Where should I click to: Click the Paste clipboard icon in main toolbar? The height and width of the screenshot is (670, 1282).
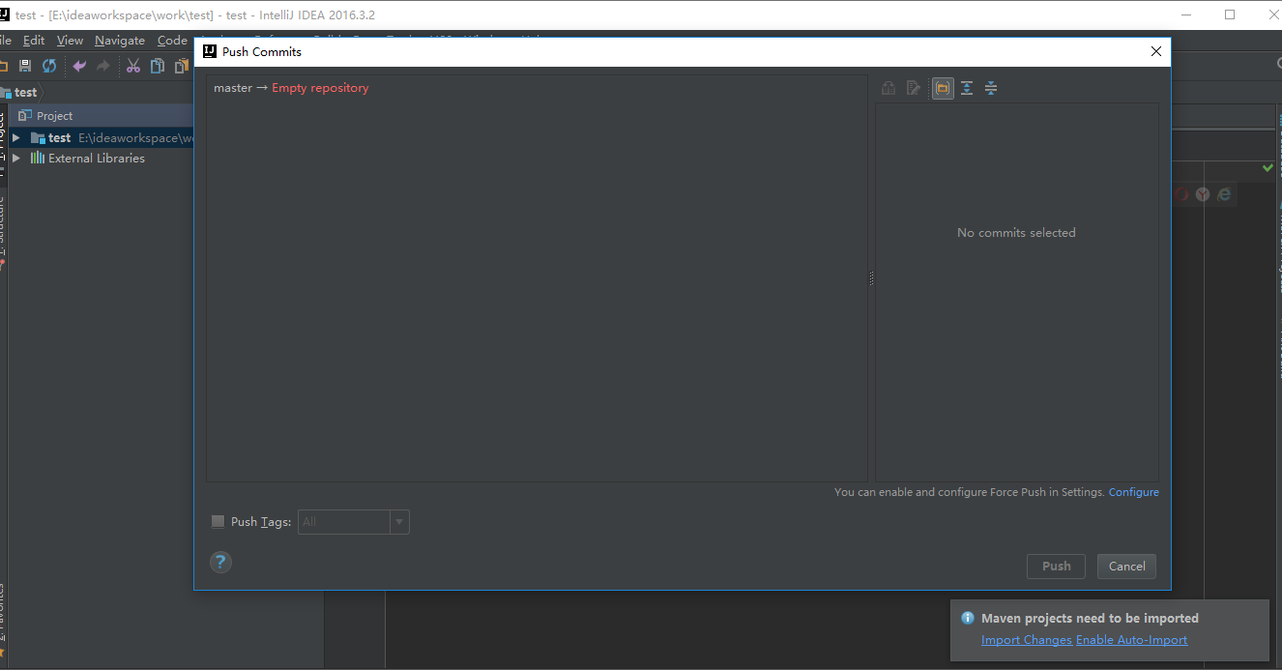click(181, 66)
